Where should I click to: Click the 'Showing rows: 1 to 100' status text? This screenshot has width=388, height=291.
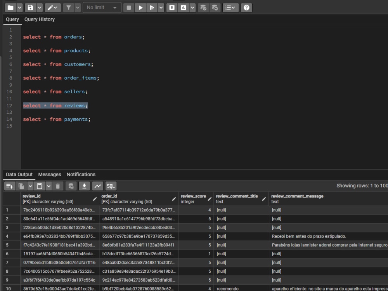(362, 186)
